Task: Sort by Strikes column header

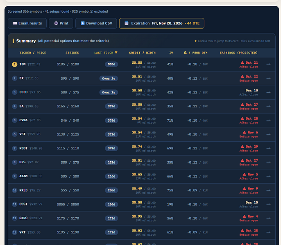Action: (72, 53)
